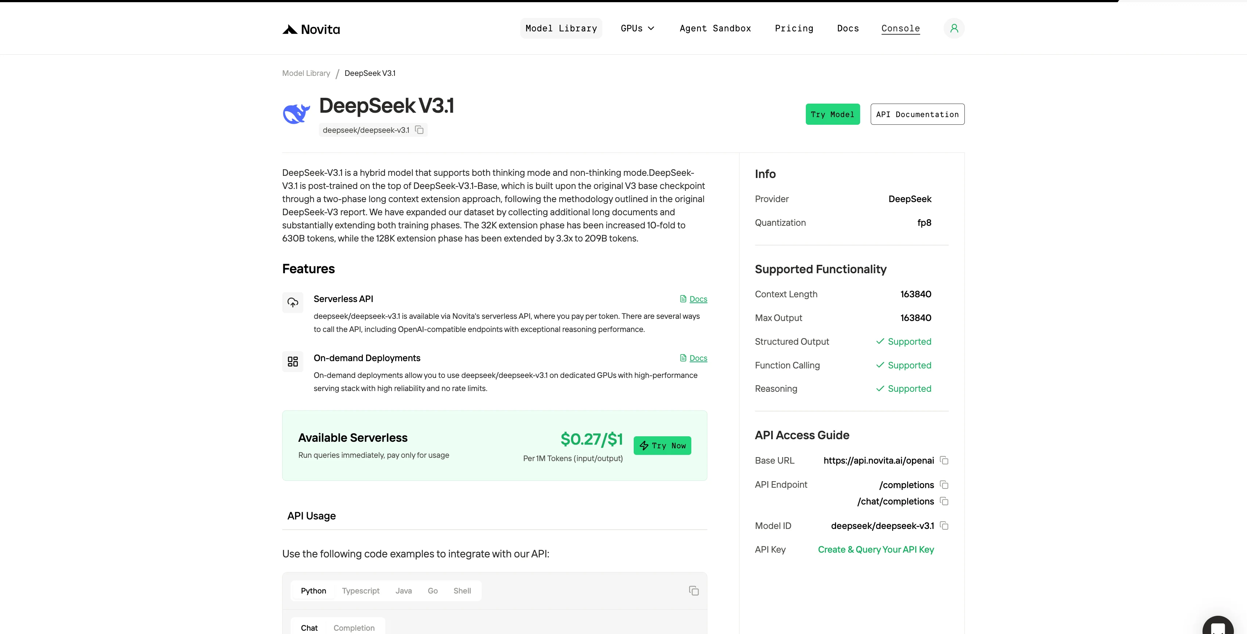Open the Console link
1247x634 pixels.
(900, 28)
